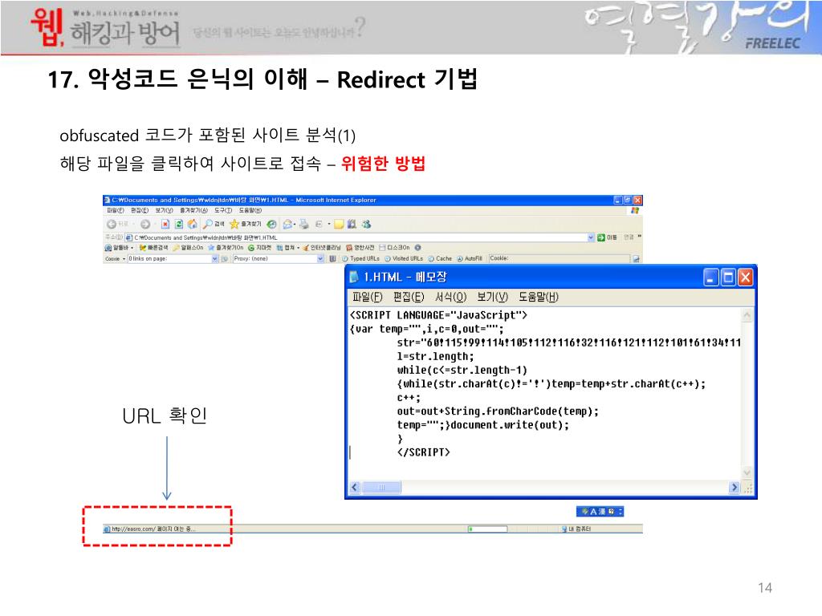Click 빠른검색 in the ALToolbar
Screen dimensions: 822x616
(153, 247)
